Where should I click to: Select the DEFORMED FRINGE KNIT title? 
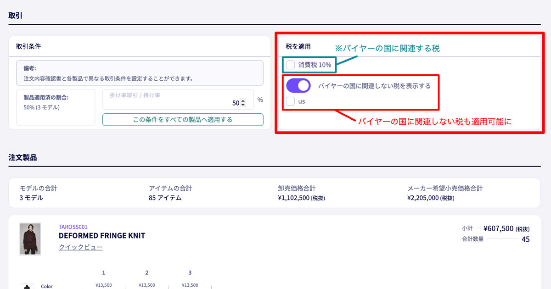(x=102, y=236)
